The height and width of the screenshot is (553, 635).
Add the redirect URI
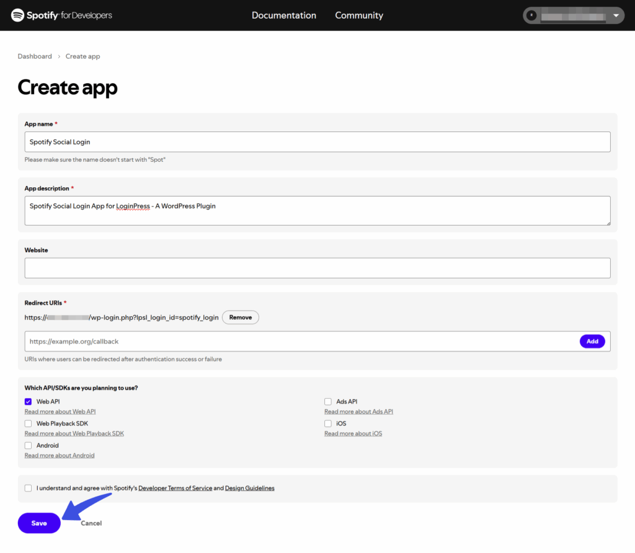[592, 341]
